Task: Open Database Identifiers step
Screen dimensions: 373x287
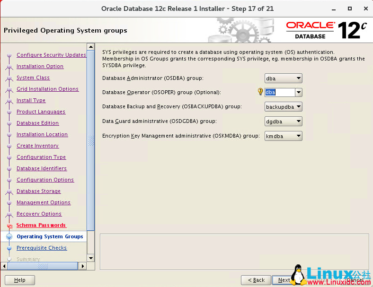Action: (x=42, y=168)
